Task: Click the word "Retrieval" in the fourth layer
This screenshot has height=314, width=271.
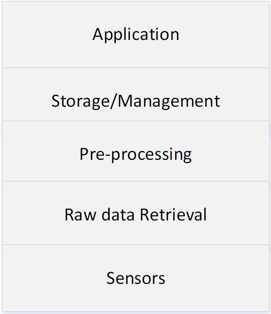Action: (x=173, y=214)
